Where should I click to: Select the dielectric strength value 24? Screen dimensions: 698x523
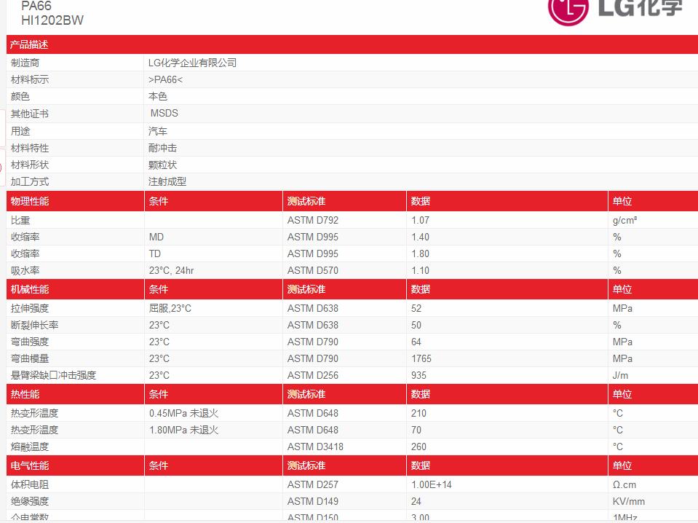click(x=416, y=501)
